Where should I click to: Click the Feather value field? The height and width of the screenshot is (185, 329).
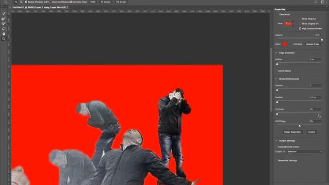click(315, 97)
